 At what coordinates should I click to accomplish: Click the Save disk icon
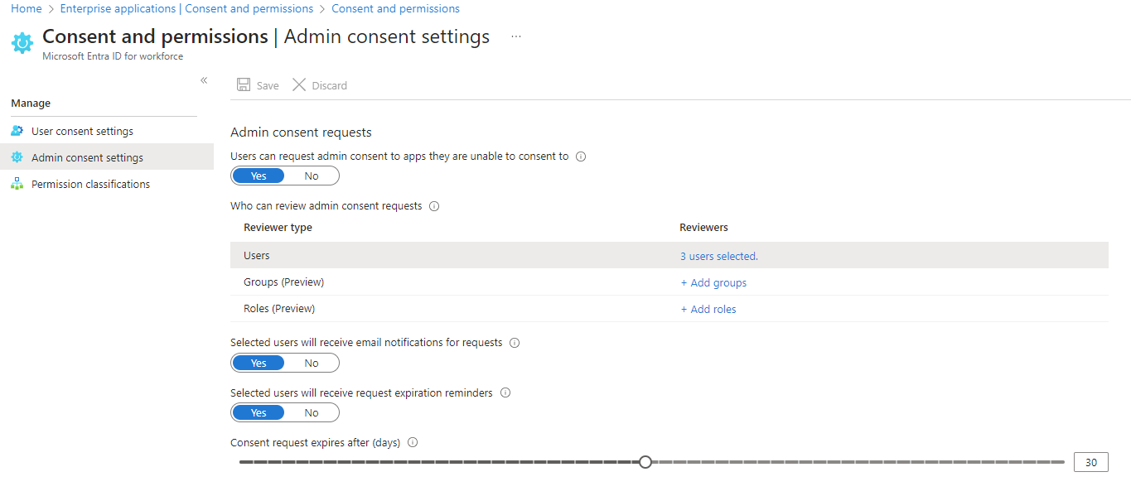(x=244, y=85)
